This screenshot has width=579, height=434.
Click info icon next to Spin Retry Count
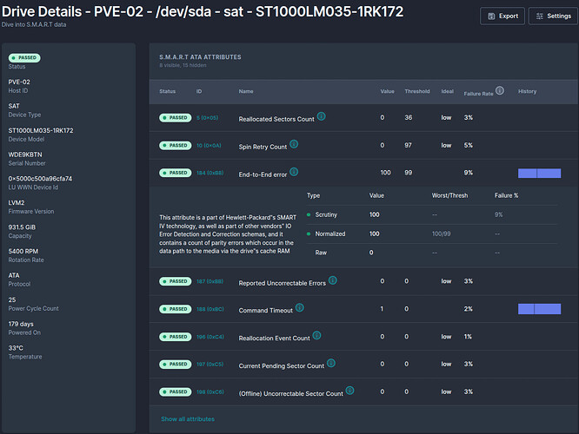pyautogui.click(x=293, y=144)
